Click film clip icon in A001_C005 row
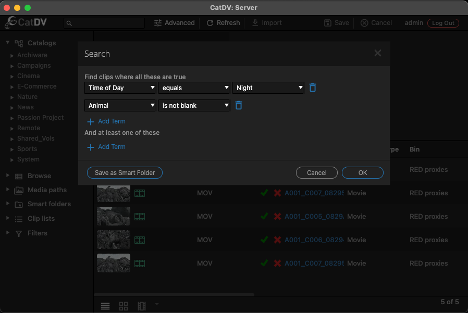The height and width of the screenshot is (313, 468). coord(139,216)
